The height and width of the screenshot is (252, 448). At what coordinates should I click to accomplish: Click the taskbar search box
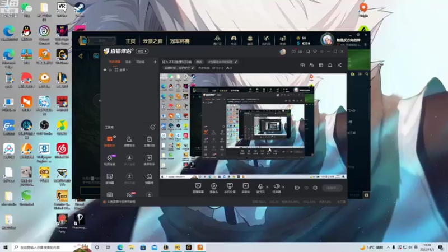click(x=52, y=247)
